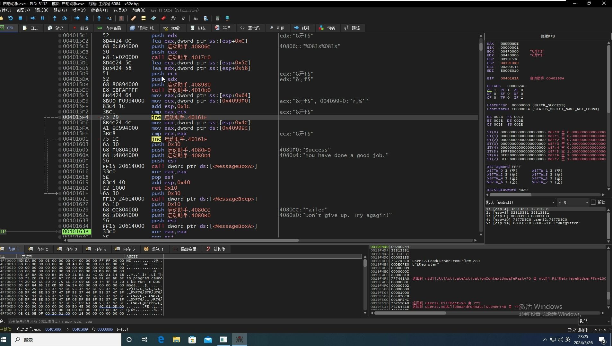Click the restart debugging icon
The image size is (612, 346).
11,18
